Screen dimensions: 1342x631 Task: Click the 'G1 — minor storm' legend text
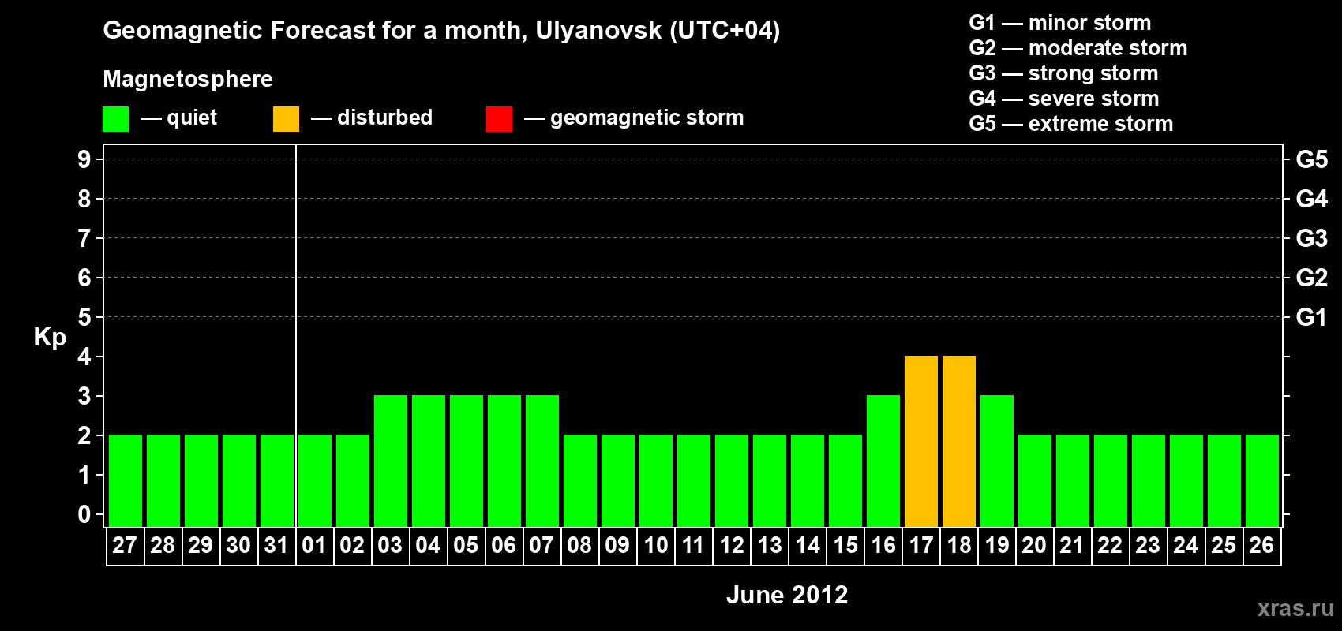pyautogui.click(x=1060, y=23)
